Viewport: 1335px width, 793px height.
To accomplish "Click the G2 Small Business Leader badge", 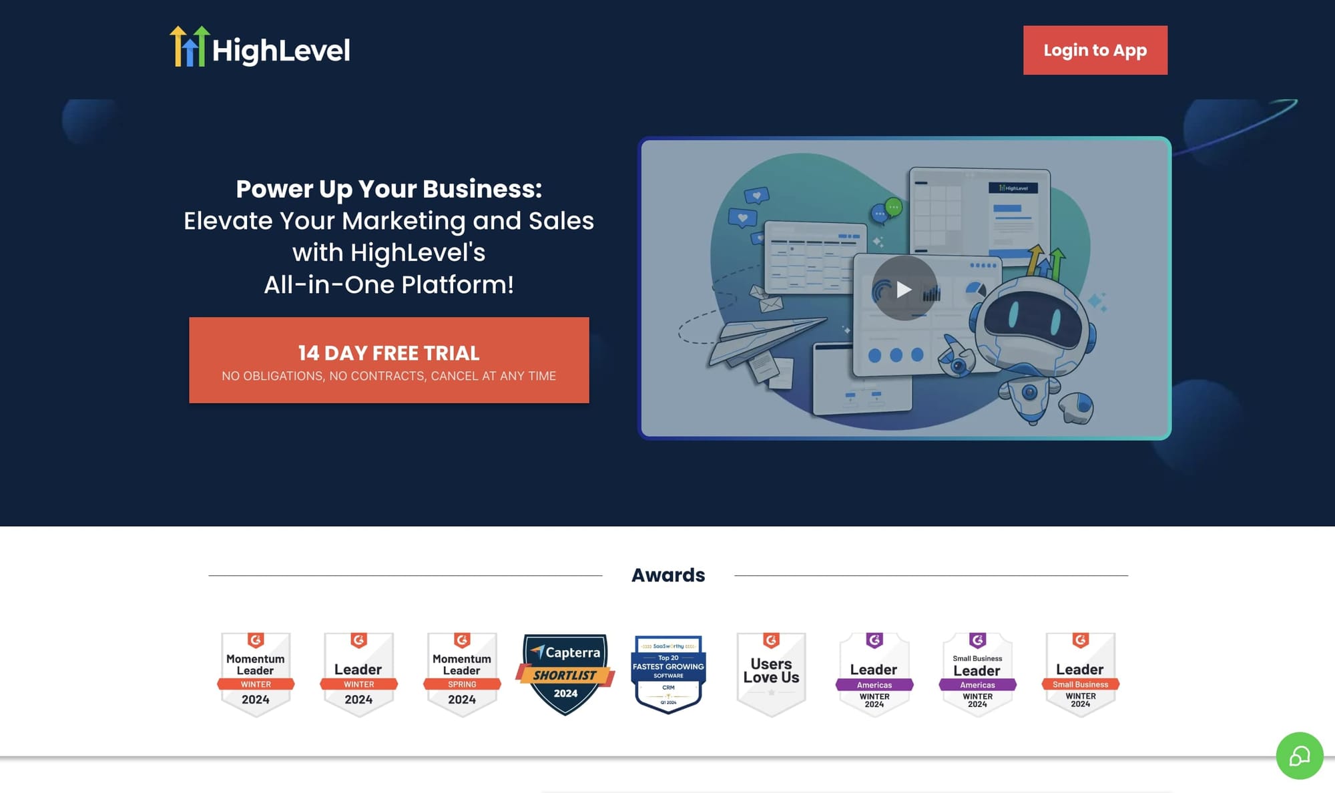I will pyautogui.click(x=1079, y=670).
